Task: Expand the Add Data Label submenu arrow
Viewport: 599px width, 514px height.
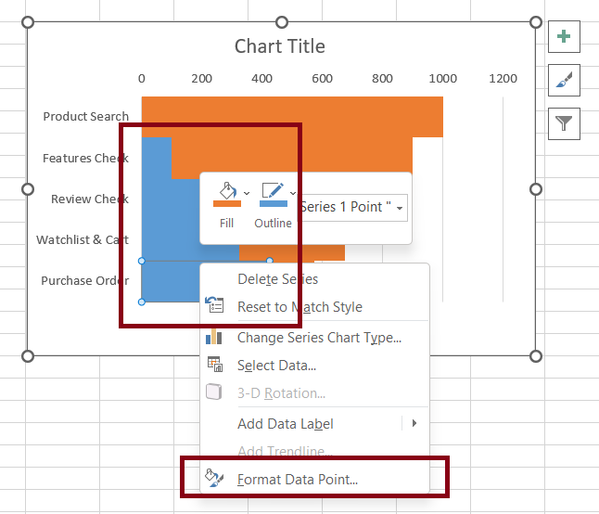Action: coord(414,423)
